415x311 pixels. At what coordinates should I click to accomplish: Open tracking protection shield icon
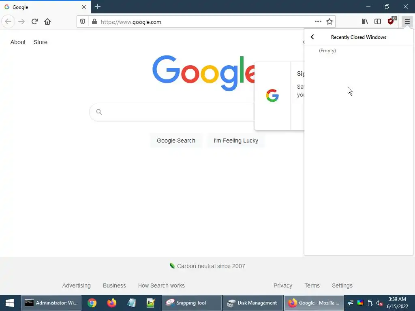pyautogui.click(x=83, y=22)
